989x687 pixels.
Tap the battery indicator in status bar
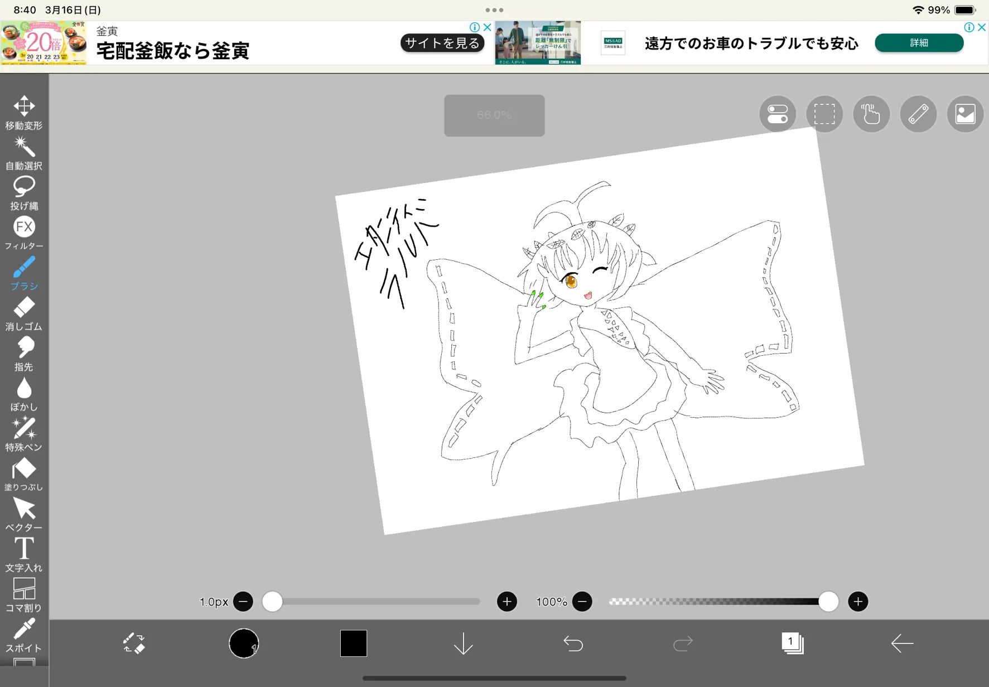click(x=965, y=10)
